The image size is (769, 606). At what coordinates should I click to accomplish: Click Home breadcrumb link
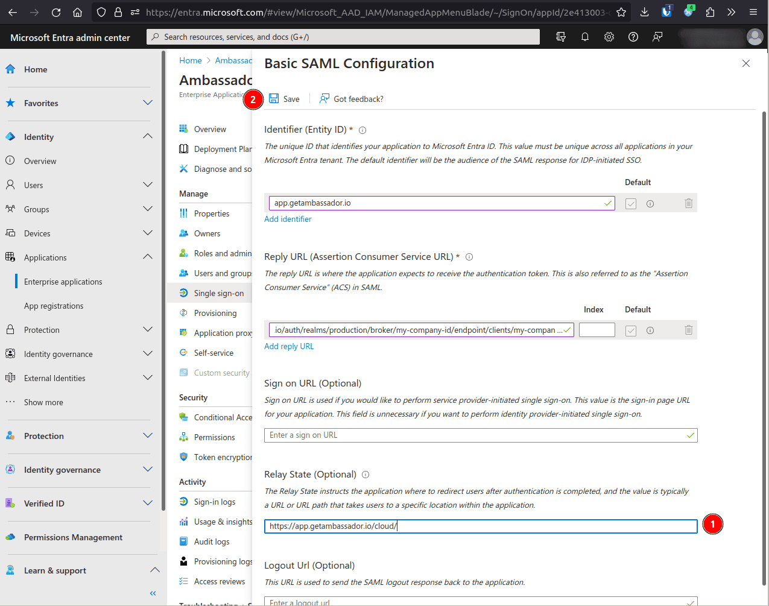191,60
